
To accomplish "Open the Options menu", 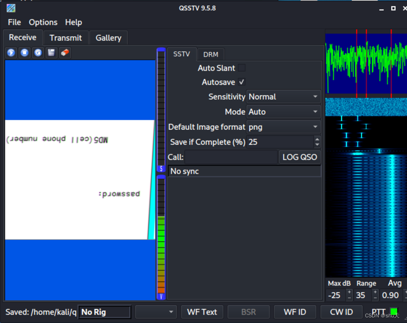I will coord(43,22).
